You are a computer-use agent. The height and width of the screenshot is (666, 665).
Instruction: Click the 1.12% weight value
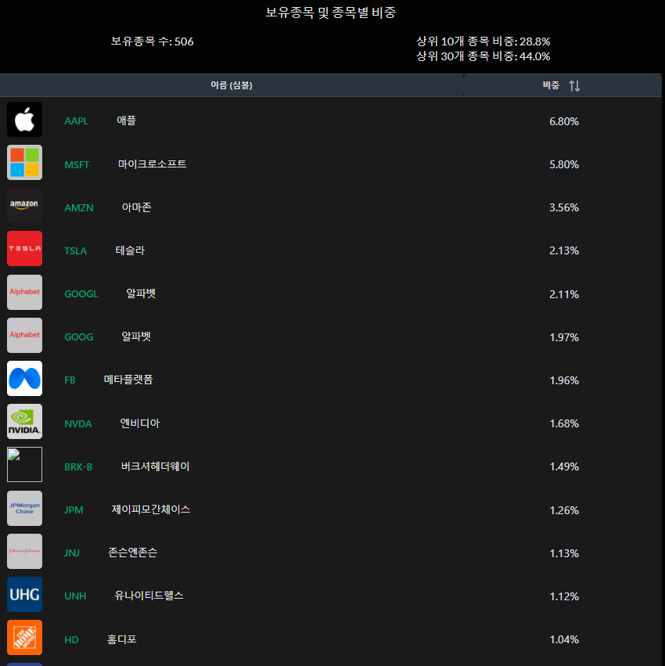click(x=564, y=596)
